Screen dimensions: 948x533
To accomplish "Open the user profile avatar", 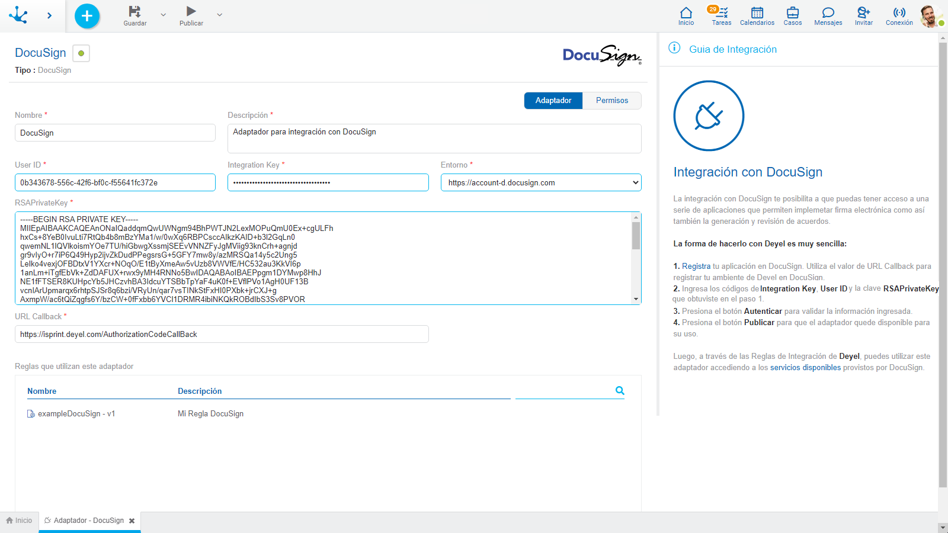I will click(930, 16).
